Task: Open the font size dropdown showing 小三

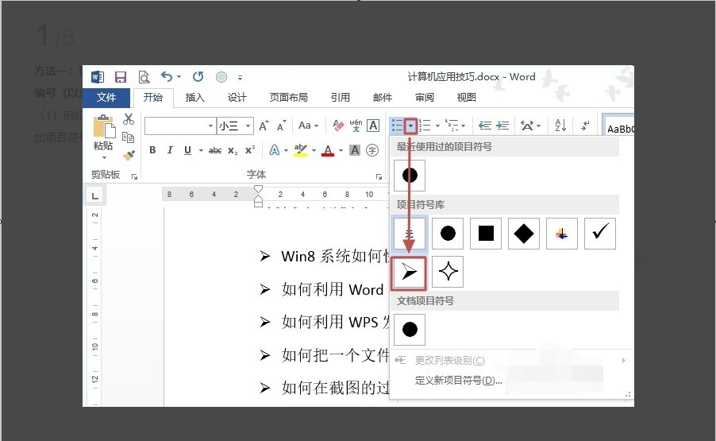Action: pyautogui.click(x=248, y=126)
